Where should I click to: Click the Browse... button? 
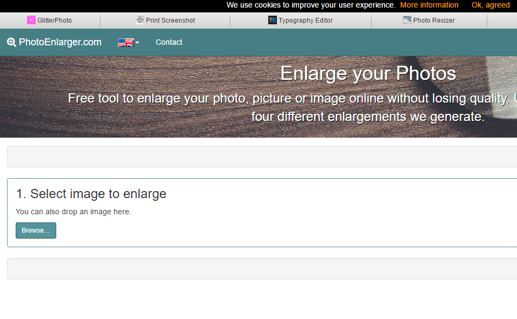pyautogui.click(x=36, y=230)
